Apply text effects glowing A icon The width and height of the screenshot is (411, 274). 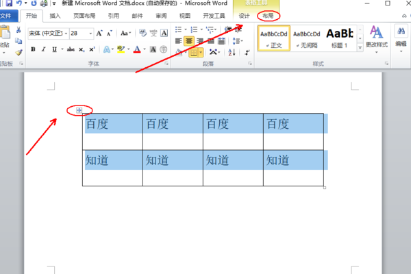tap(107, 49)
